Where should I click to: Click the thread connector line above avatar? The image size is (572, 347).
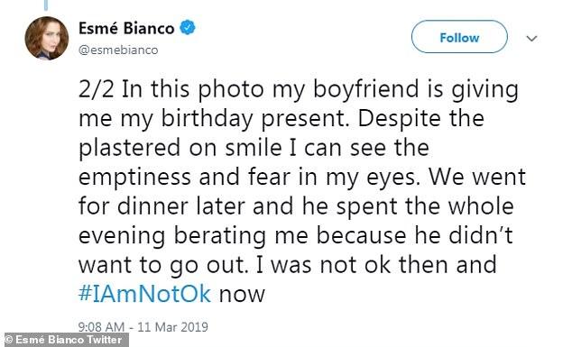tap(46, 5)
